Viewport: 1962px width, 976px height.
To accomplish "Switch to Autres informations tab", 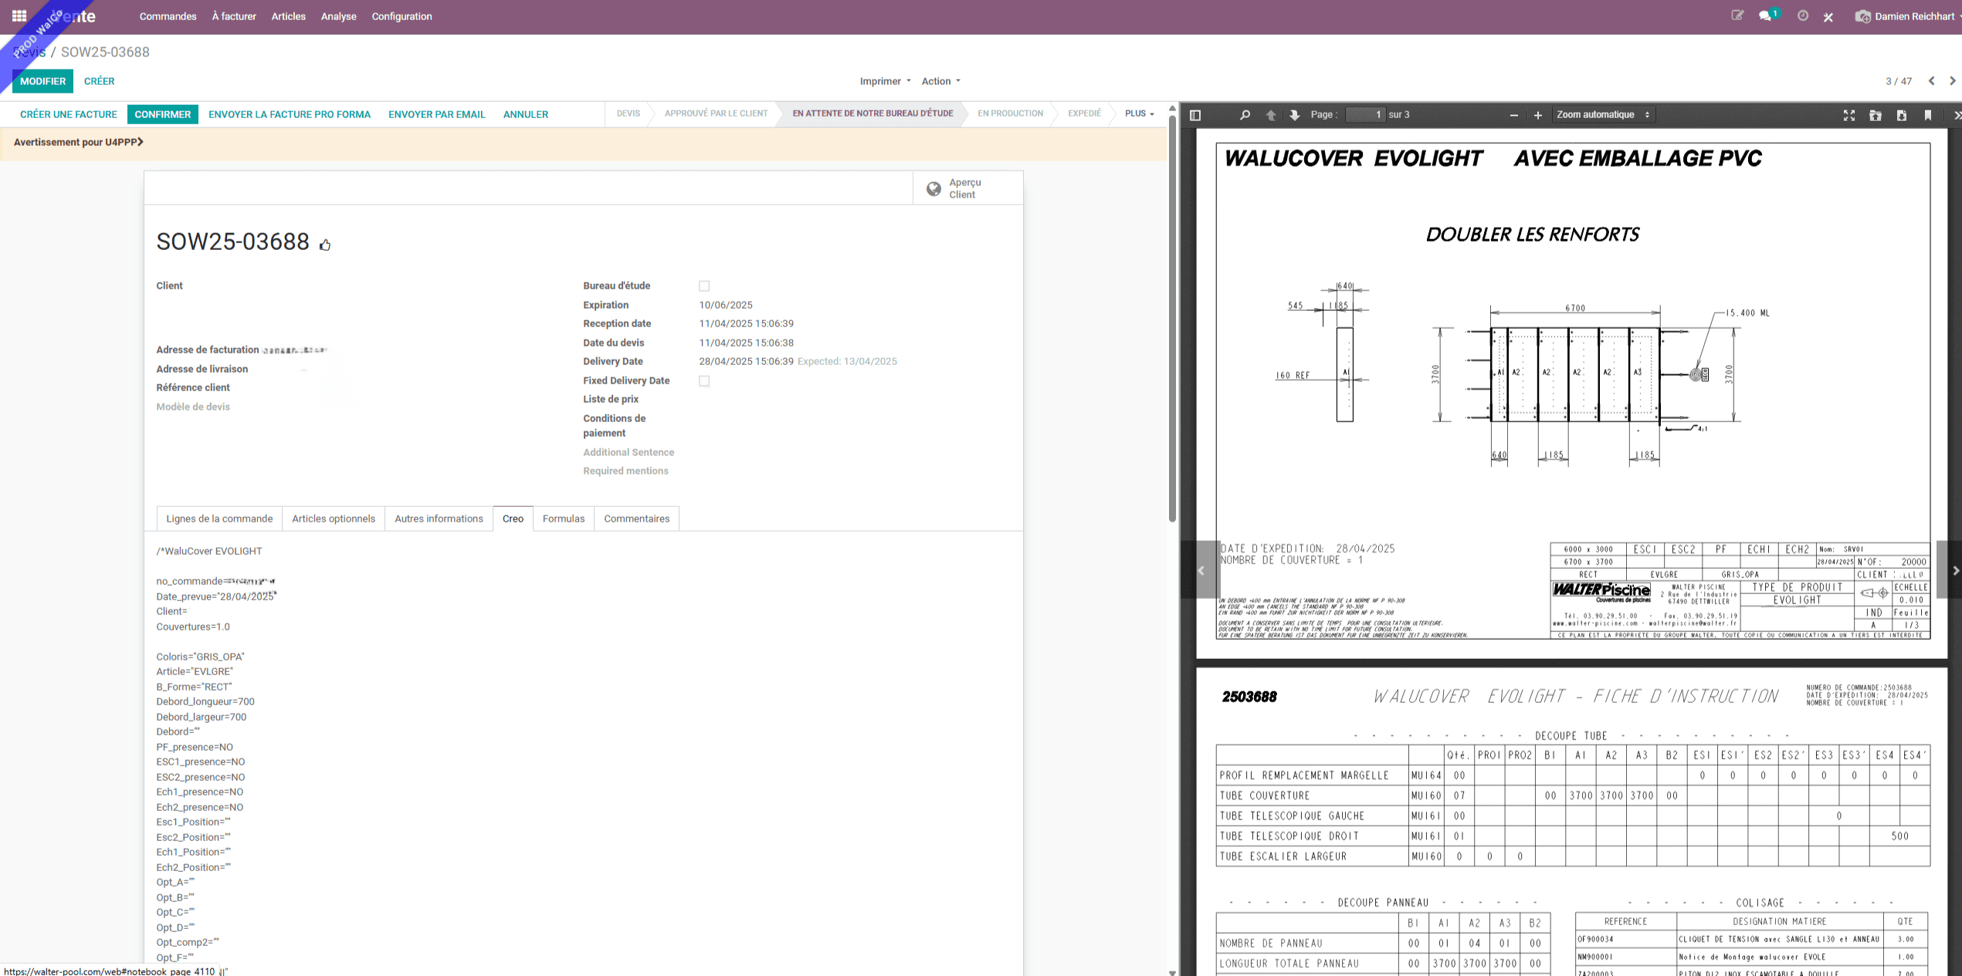I will [x=439, y=518].
